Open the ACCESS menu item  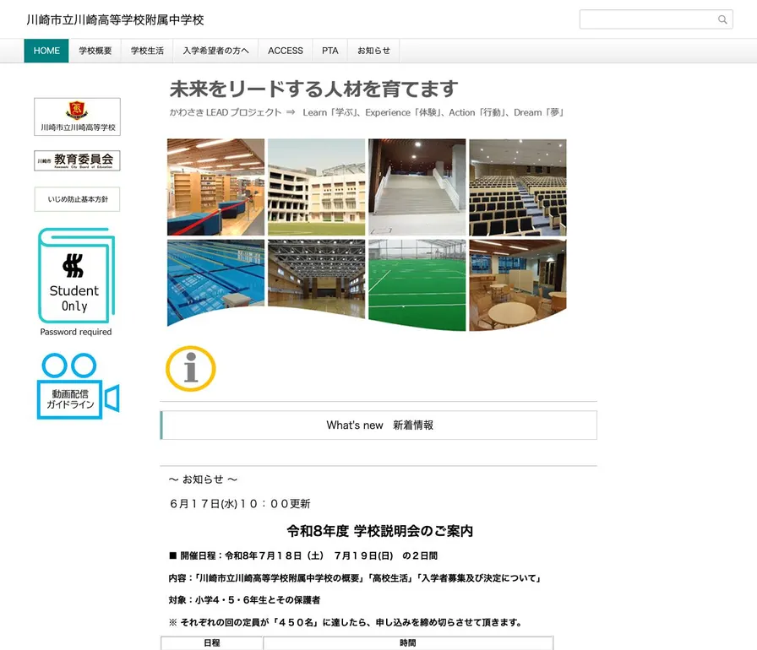pyautogui.click(x=286, y=51)
